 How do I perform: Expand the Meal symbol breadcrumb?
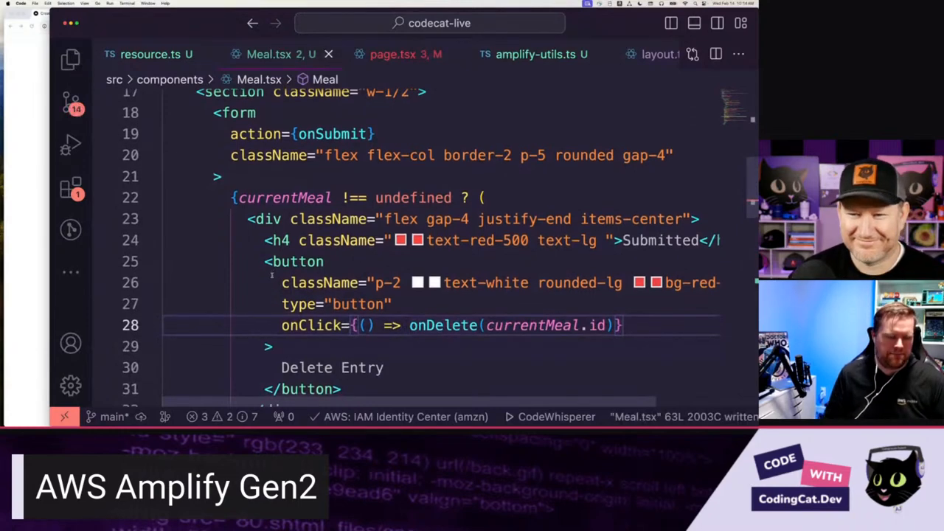tap(318, 79)
